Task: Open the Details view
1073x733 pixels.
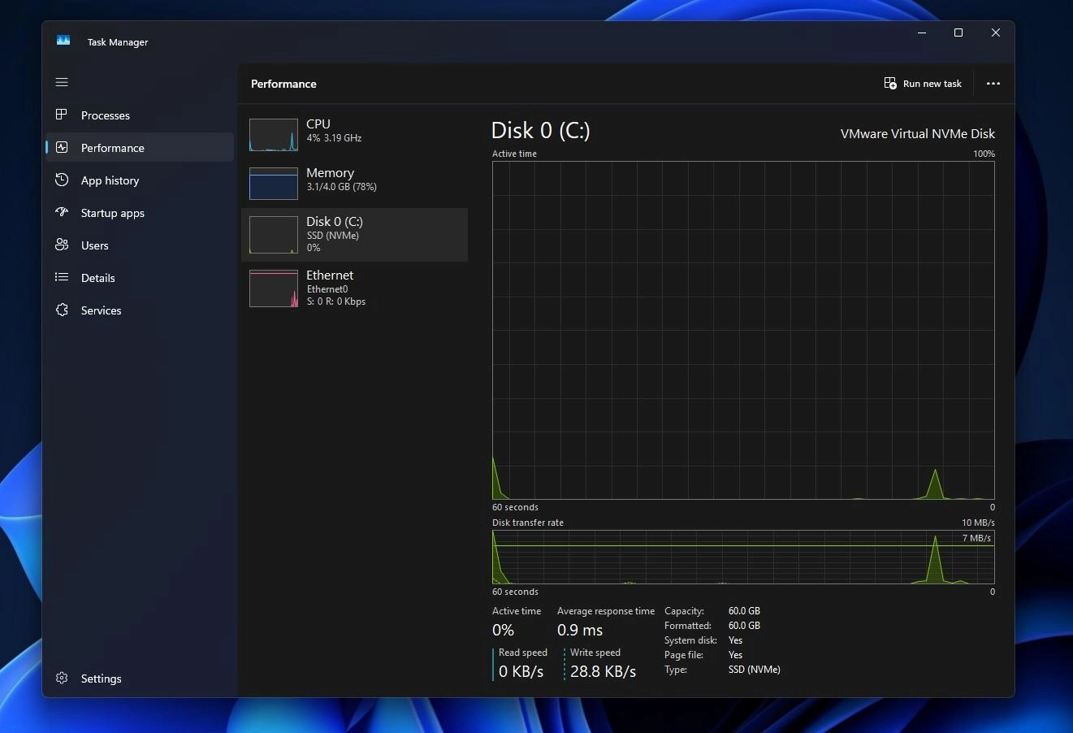Action: pos(97,277)
